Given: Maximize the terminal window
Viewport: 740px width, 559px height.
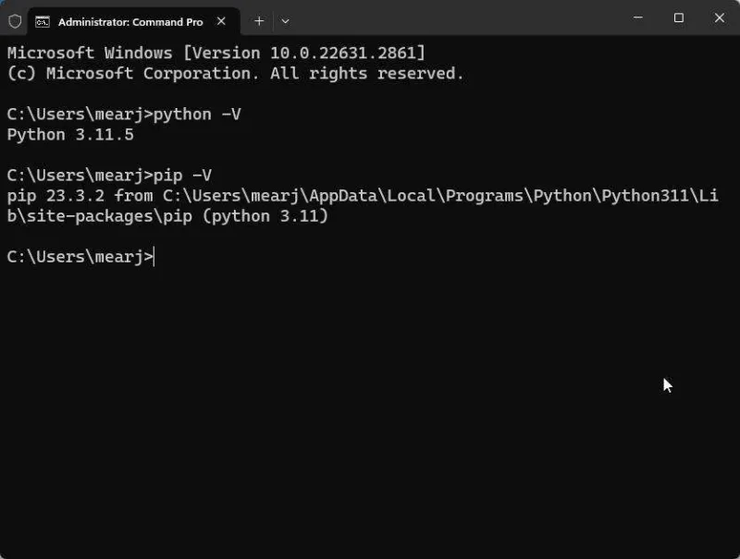Looking at the screenshot, I should point(679,18).
